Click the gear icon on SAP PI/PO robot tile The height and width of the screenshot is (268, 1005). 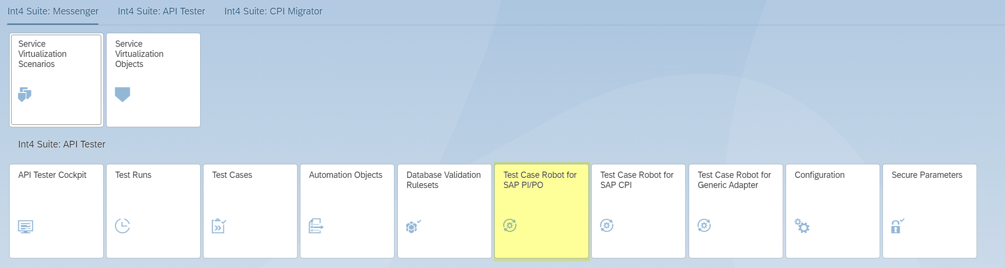point(510,225)
